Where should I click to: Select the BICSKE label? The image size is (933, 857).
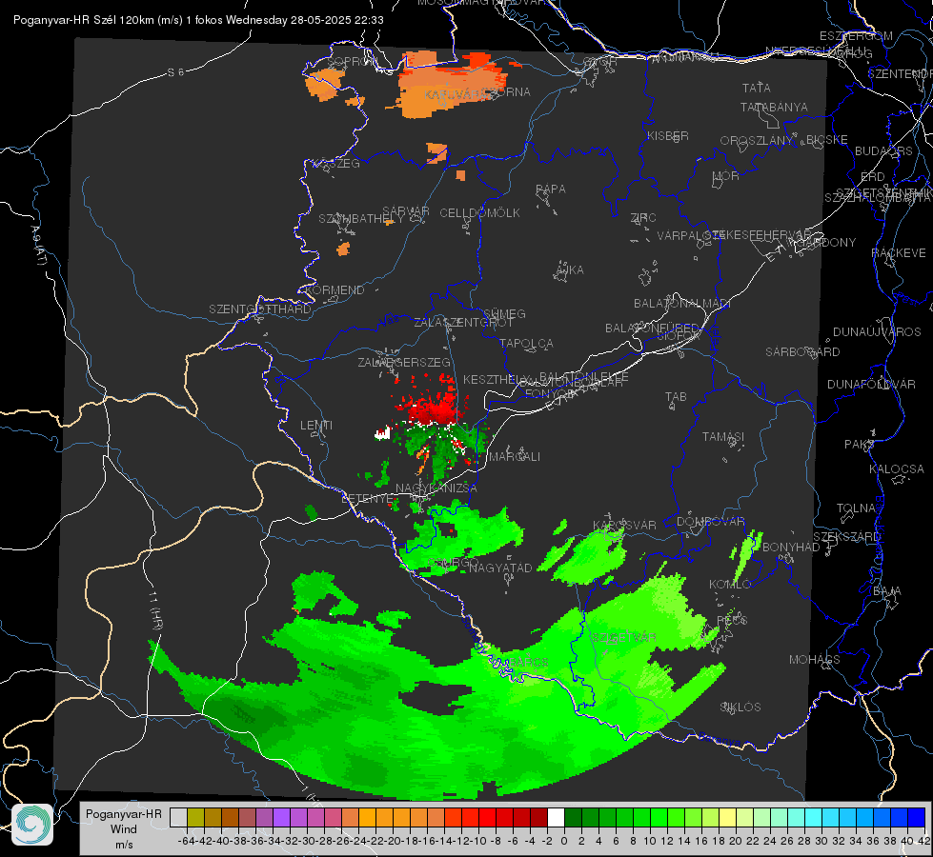(826, 139)
